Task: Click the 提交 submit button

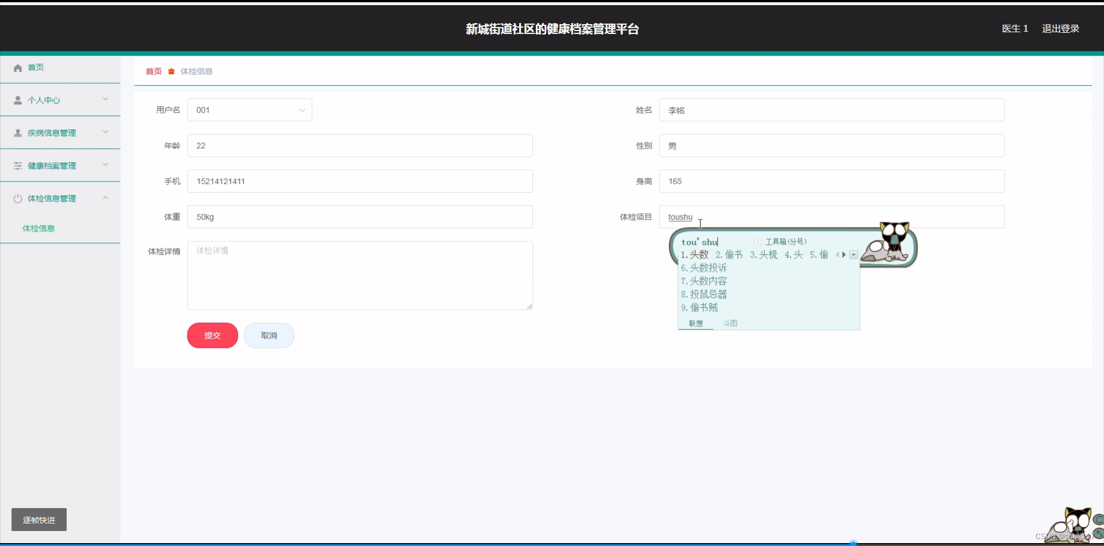Action: click(x=212, y=335)
